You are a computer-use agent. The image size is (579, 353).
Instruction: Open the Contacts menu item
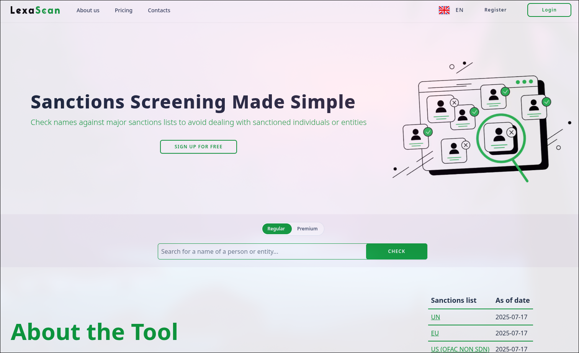pyautogui.click(x=159, y=10)
